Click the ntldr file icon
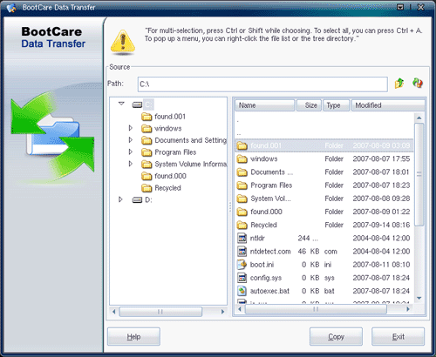The width and height of the screenshot is (436, 357). click(242, 238)
